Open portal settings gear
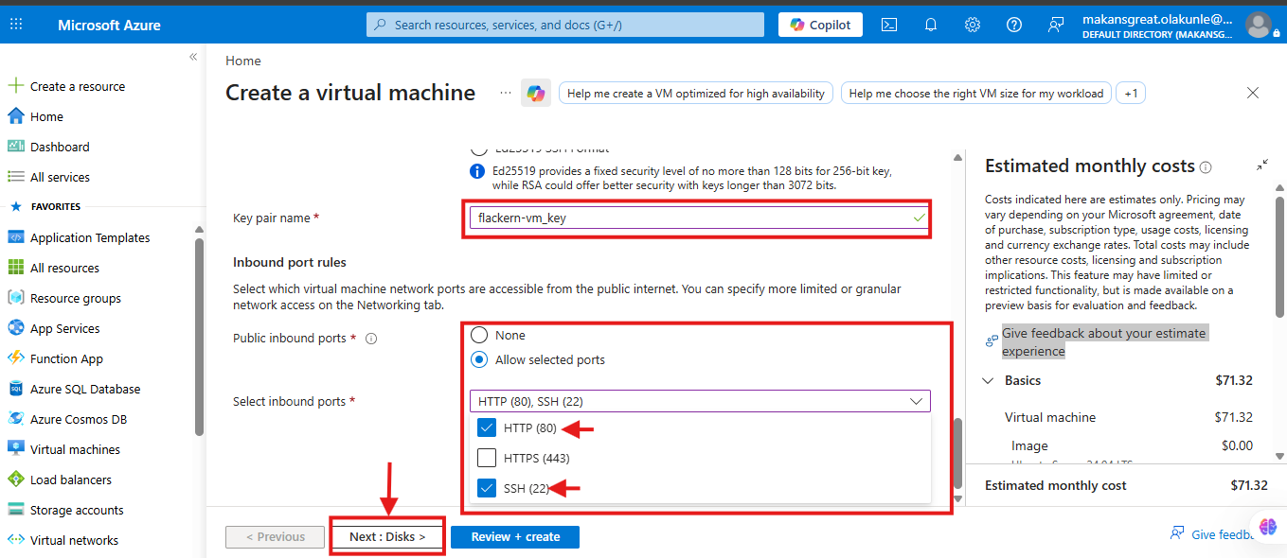The height and width of the screenshot is (558, 1287). (x=973, y=25)
